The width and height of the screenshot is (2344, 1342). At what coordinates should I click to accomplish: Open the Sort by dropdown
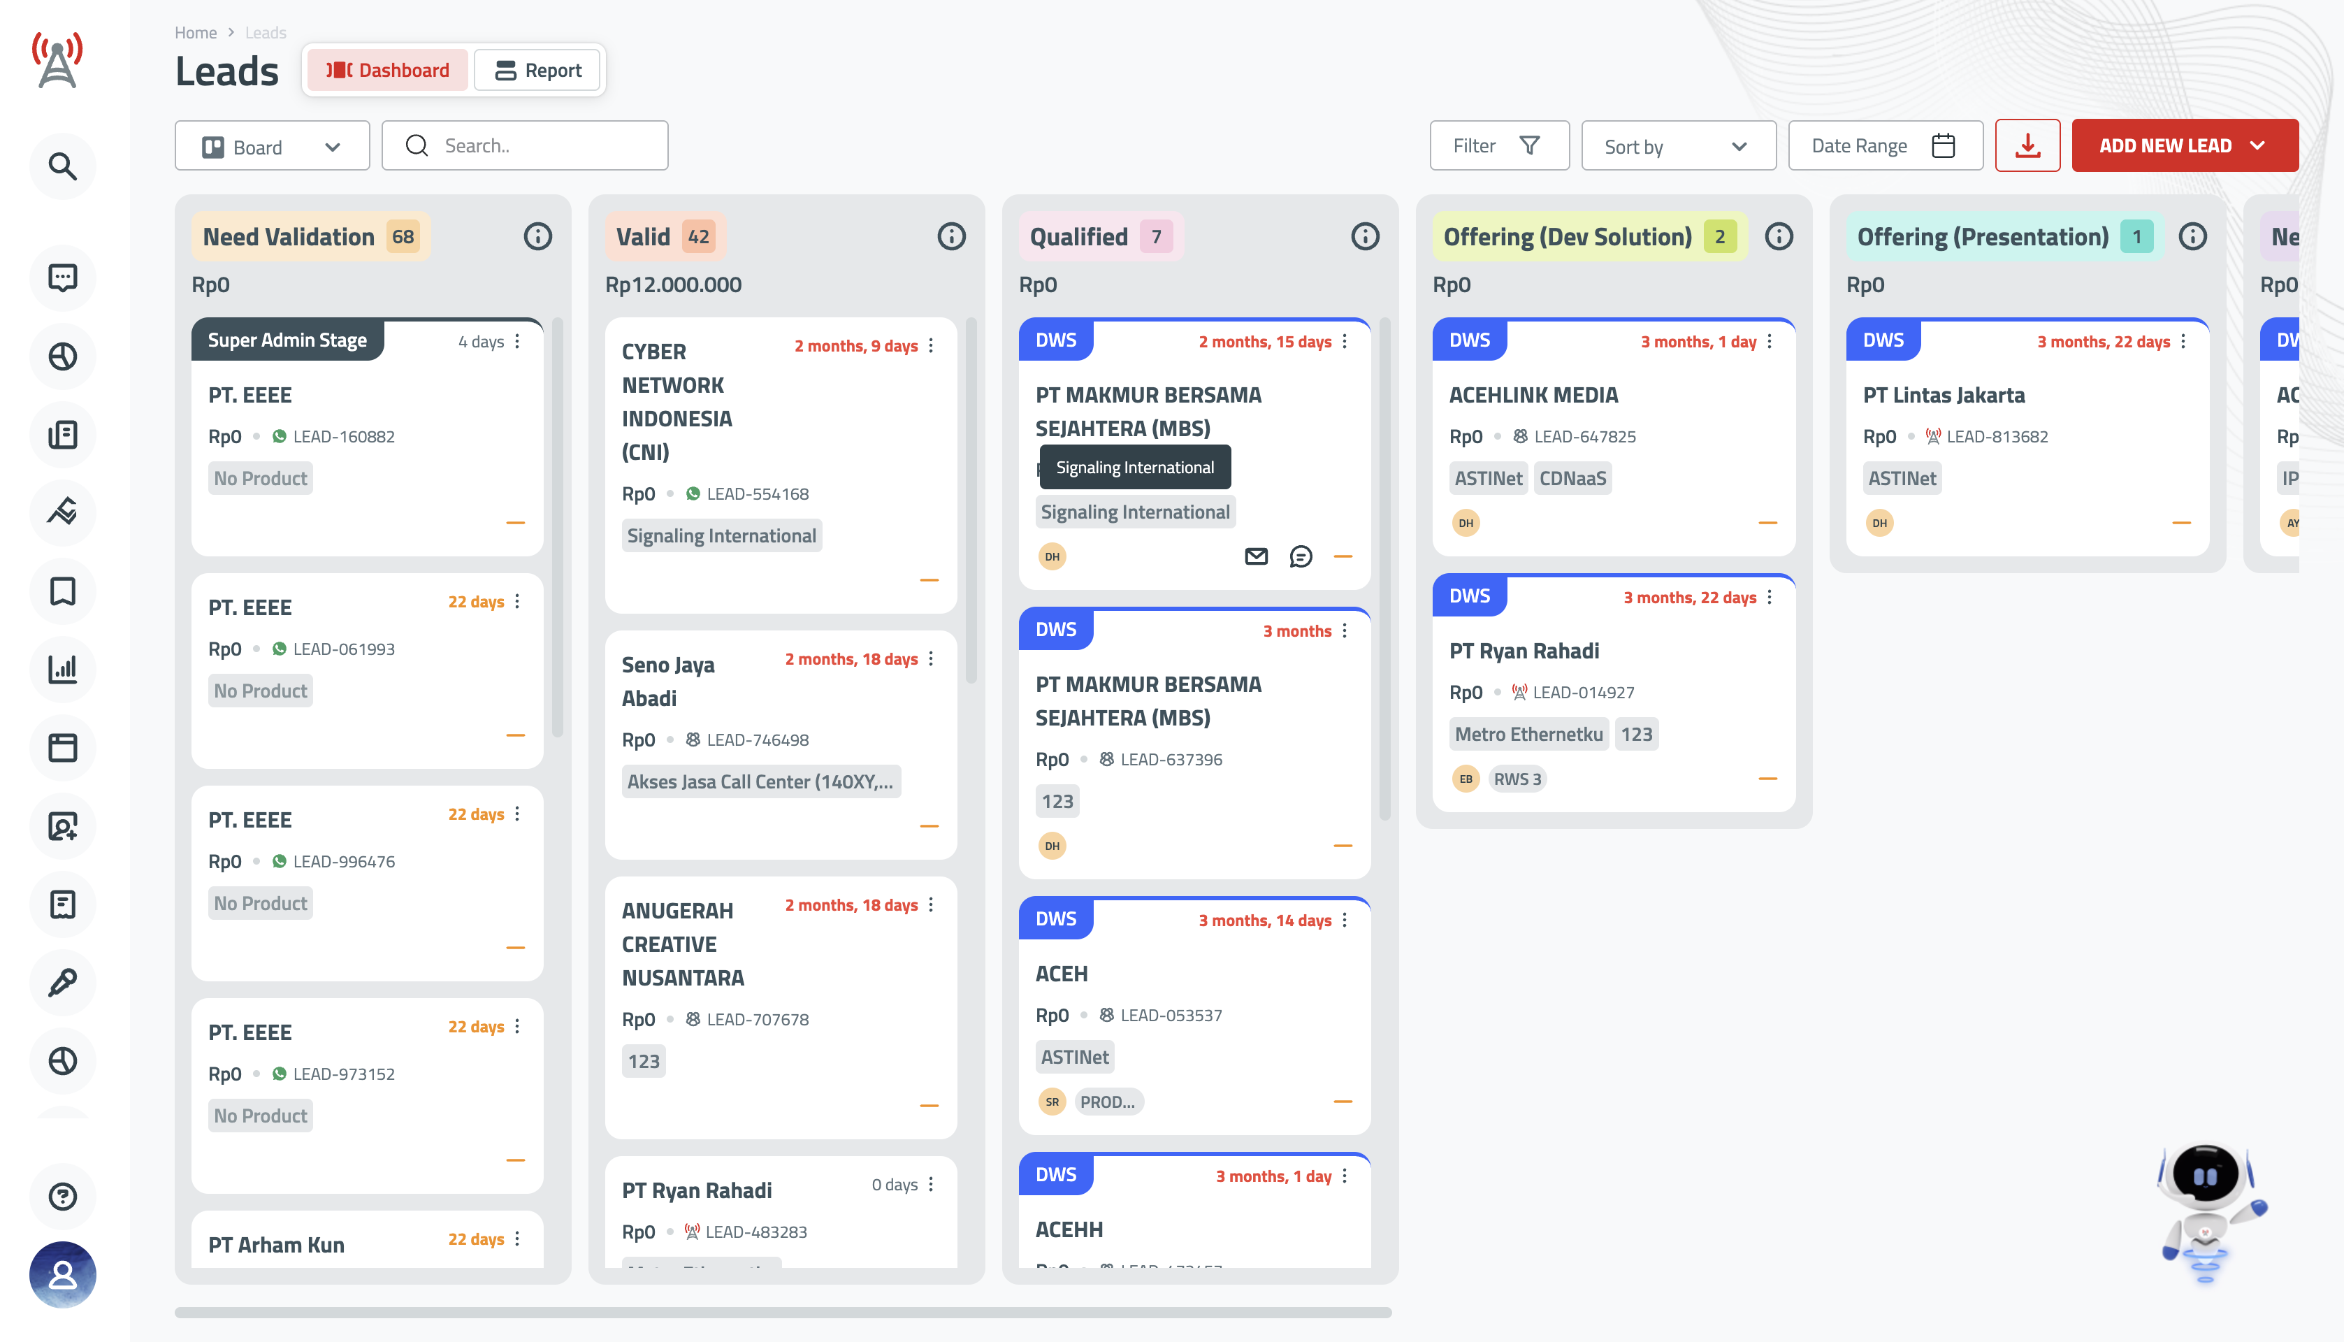tap(1678, 147)
